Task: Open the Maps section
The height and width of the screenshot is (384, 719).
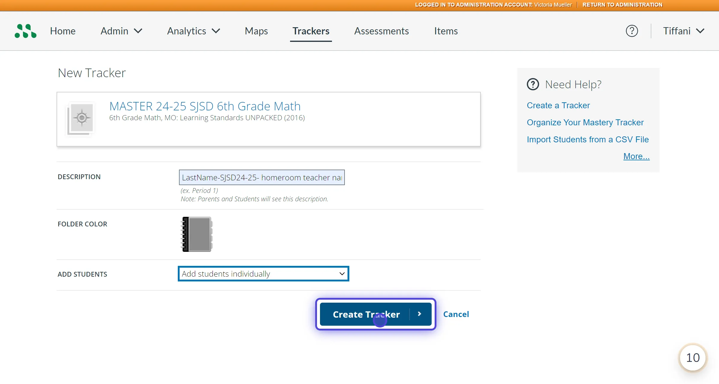Action: pos(256,31)
